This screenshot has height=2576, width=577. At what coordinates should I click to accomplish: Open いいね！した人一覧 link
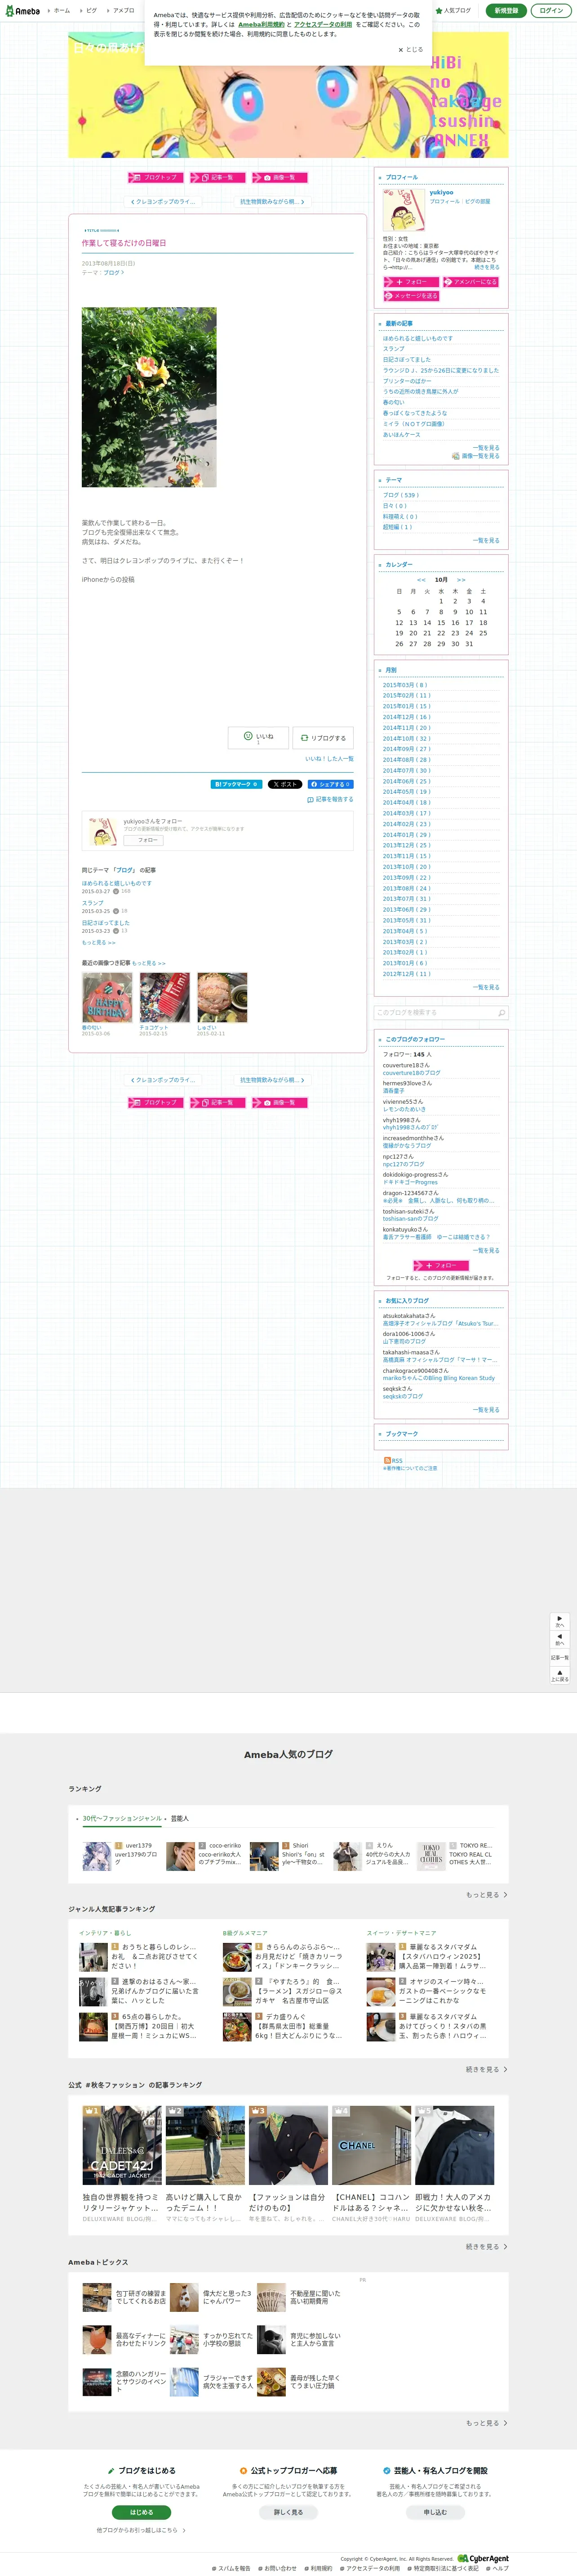point(329,759)
